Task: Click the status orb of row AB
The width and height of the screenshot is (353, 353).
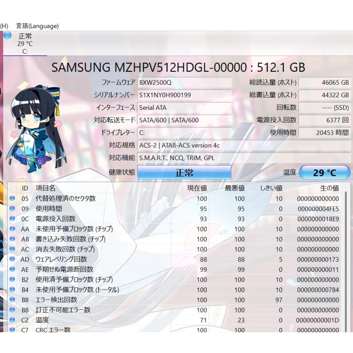Action: tap(12, 238)
